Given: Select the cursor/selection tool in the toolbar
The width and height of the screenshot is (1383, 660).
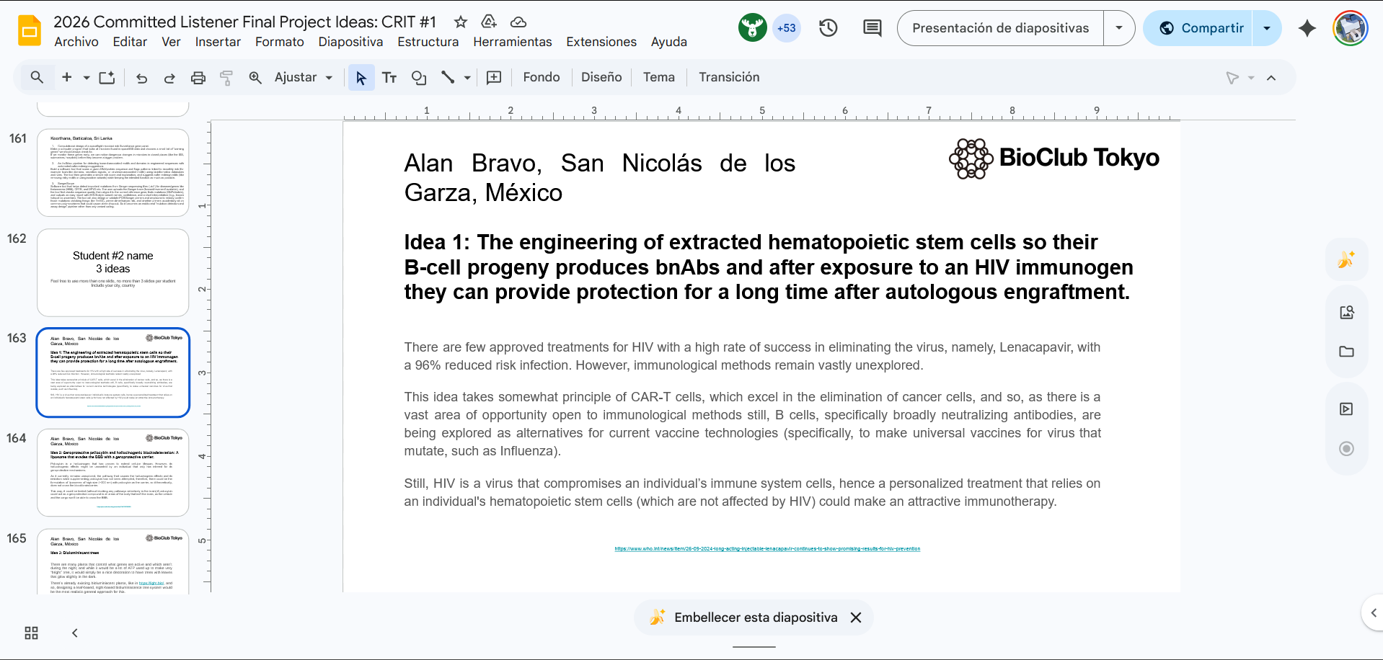Looking at the screenshot, I should pos(361,77).
